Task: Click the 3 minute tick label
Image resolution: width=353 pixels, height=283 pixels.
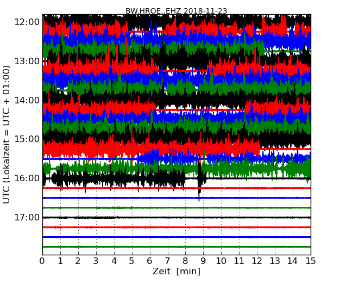Action: [96, 261]
